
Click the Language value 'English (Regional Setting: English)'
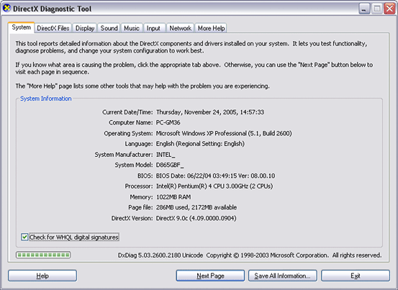[x=200, y=144]
